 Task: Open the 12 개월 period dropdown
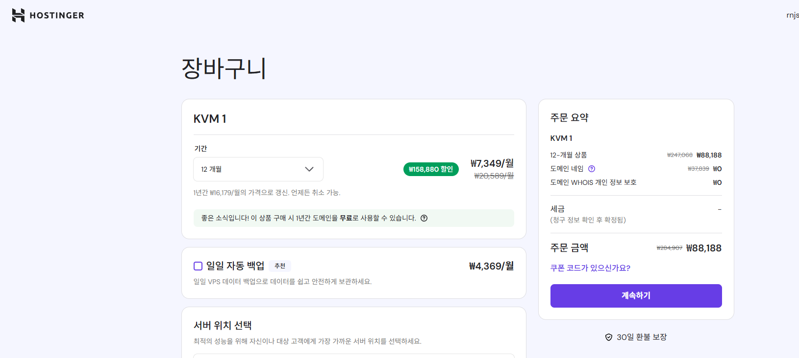click(x=258, y=169)
